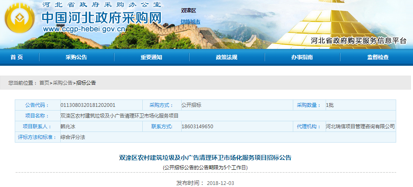Click the project name cell text

(x=119, y=115)
